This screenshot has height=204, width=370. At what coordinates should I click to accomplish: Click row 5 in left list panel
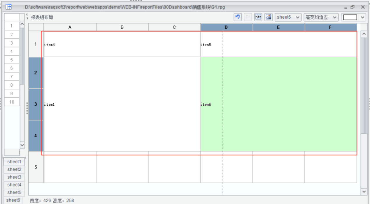coord(12,60)
